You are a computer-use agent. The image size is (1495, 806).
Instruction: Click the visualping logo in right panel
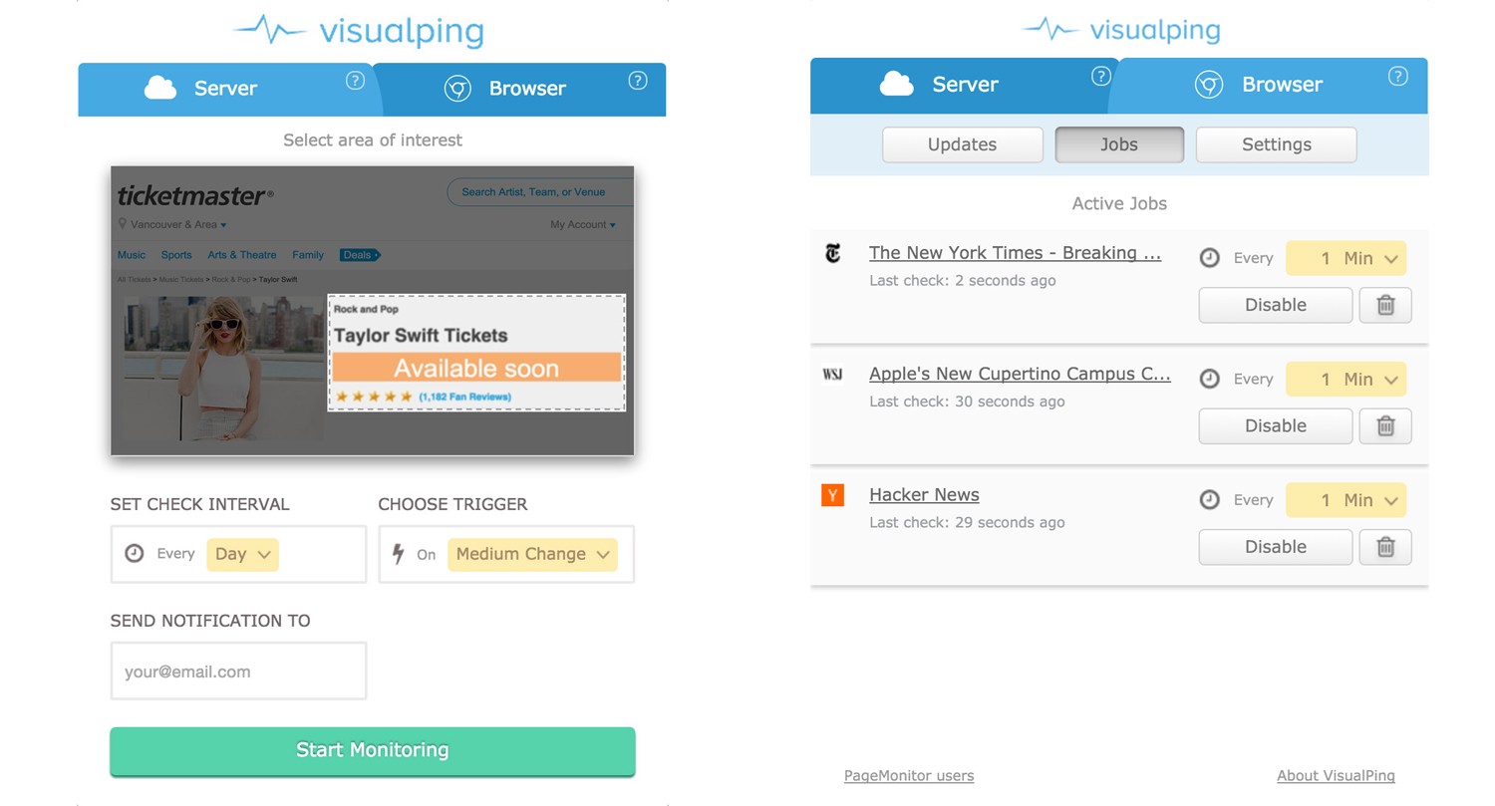[x=1120, y=29]
